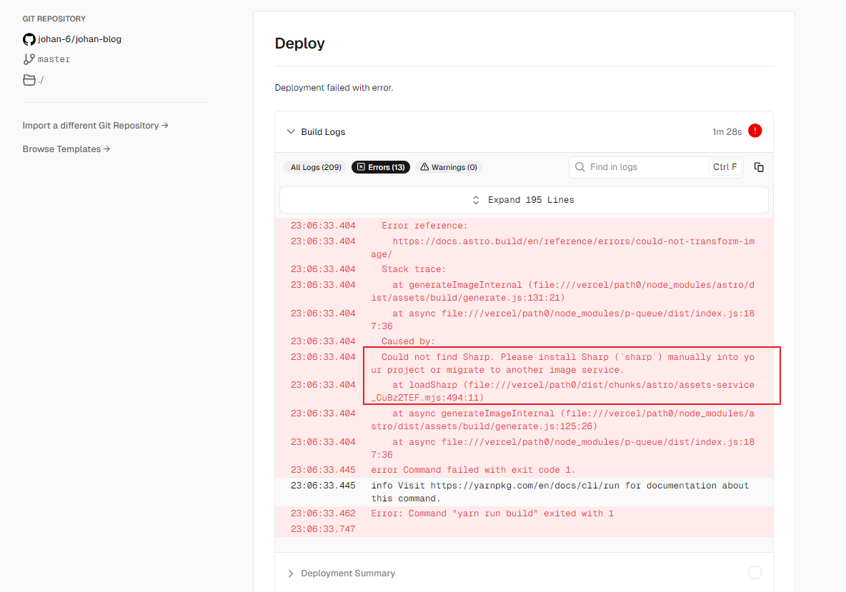Switch to the Warnings (0) filter
Image resolution: width=846 pixels, height=592 pixels.
448,167
